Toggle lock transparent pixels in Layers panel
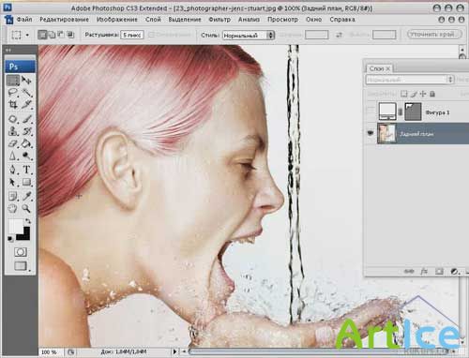469x358 pixels. (x=404, y=94)
